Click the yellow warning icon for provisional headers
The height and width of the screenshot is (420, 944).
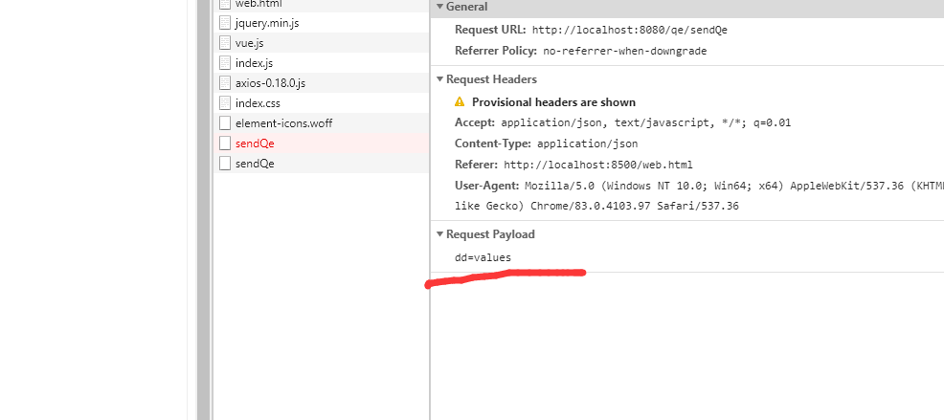click(460, 101)
